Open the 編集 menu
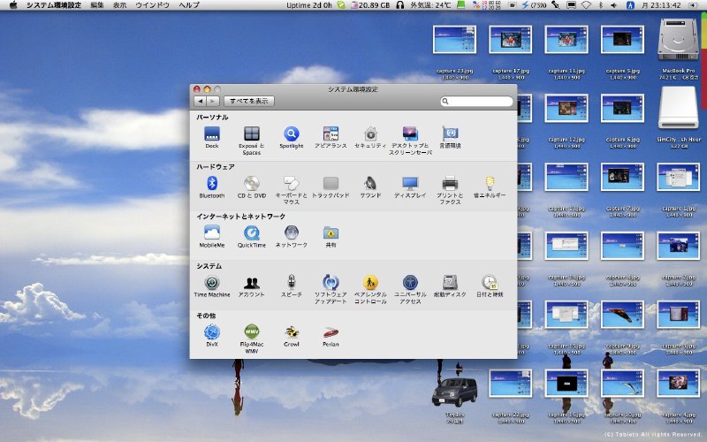 click(97, 5)
